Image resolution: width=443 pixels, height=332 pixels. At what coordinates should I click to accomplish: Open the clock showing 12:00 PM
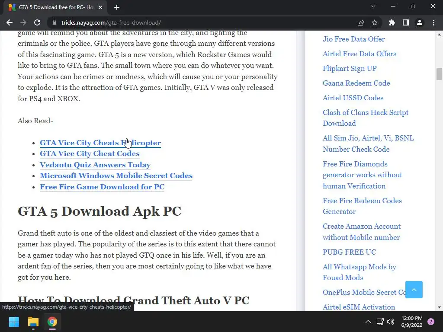click(x=412, y=322)
